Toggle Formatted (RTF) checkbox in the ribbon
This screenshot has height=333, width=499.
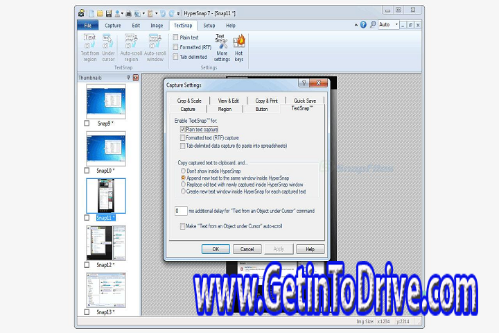point(175,47)
